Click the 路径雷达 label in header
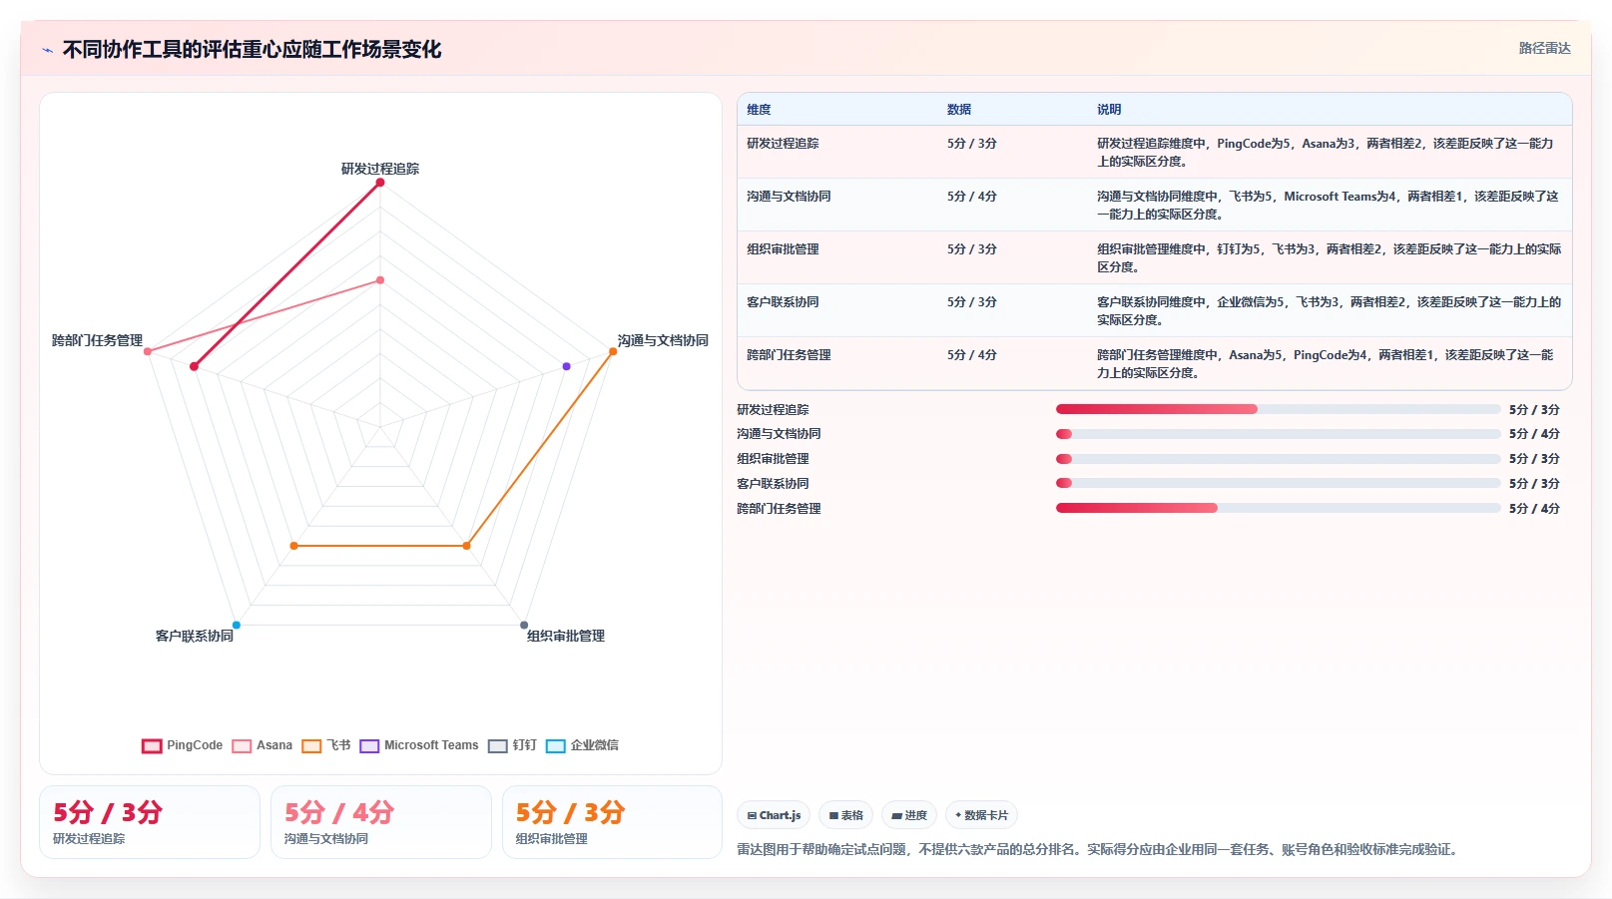Screen dimensions: 1612x899 [x=1544, y=48]
